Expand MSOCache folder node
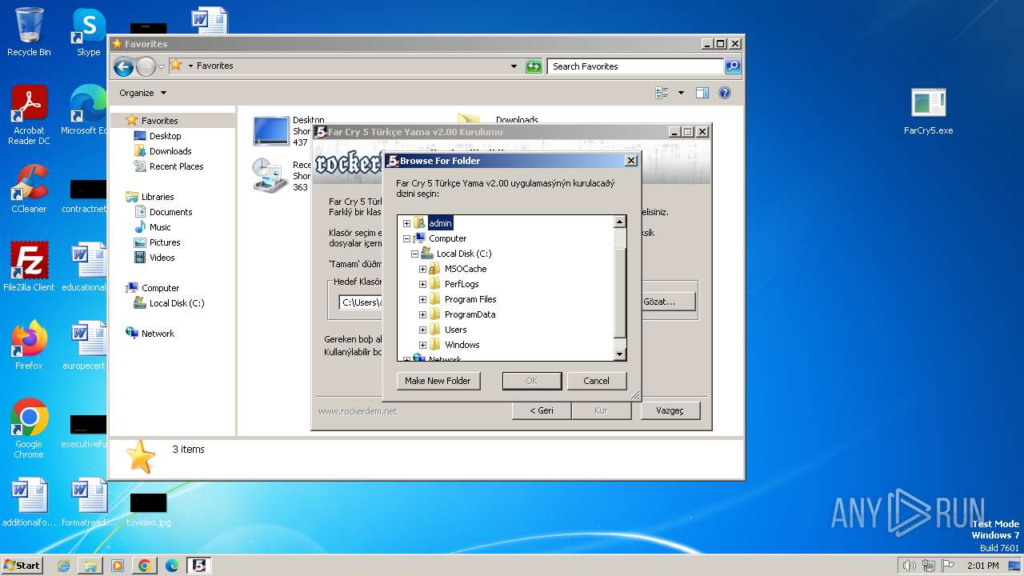 point(422,269)
